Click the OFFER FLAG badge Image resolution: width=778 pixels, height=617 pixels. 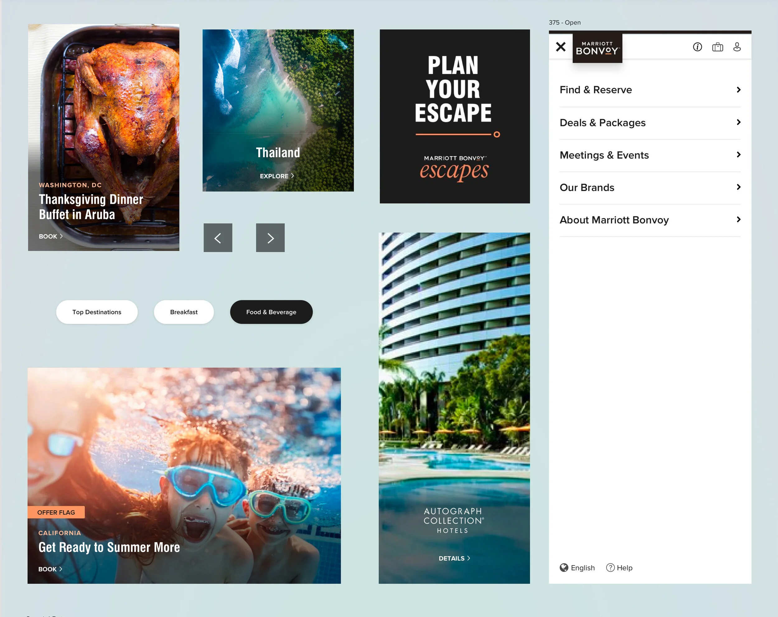(x=56, y=512)
